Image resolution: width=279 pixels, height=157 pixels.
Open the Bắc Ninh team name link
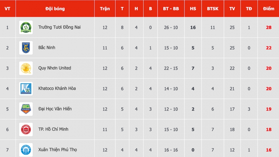coord(47,48)
